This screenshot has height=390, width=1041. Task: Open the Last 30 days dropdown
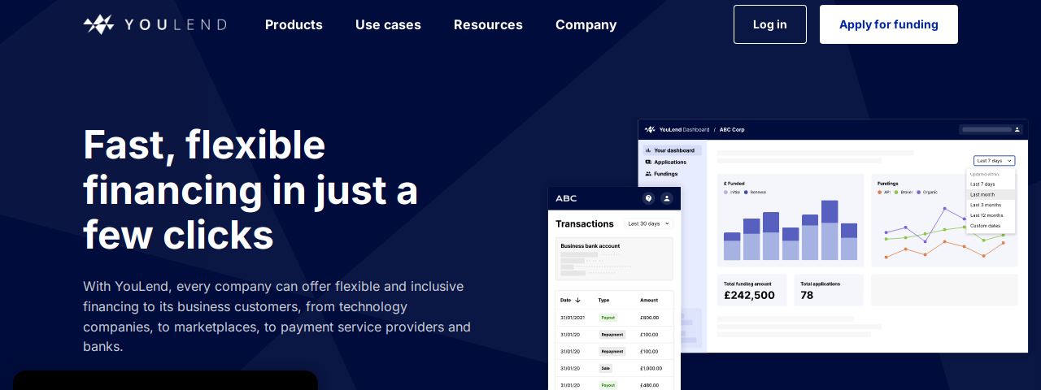(648, 223)
